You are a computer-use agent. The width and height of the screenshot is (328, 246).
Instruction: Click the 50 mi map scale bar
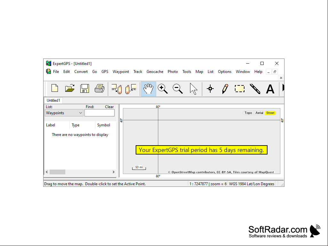point(139,168)
